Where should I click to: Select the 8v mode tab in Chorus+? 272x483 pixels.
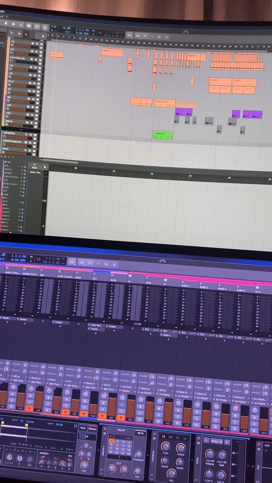[178, 438]
